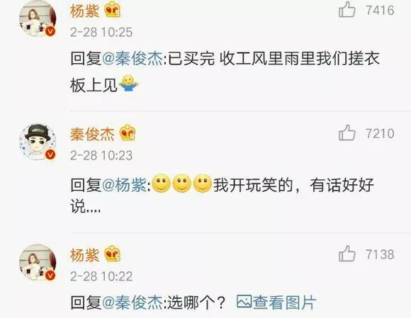The height and width of the screenshot is (318, 411).
Task: Follow the @杨紫 mention in 秦俊杰's reply
Action: point(125,185)
